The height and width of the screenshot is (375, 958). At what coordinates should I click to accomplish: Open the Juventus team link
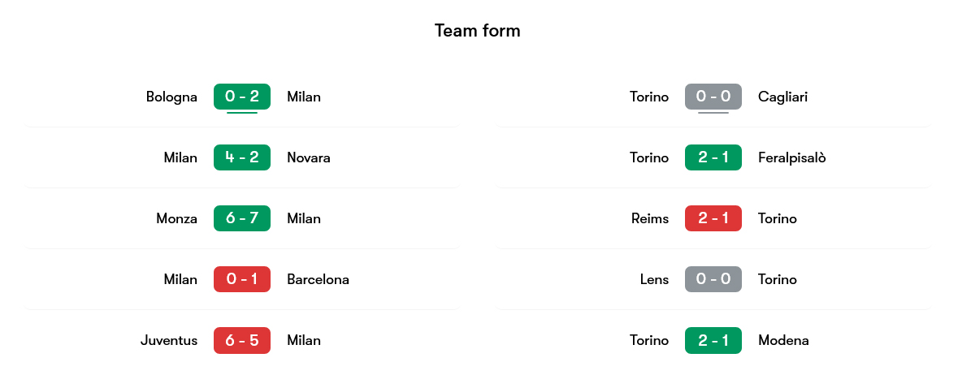pos(168,340)
